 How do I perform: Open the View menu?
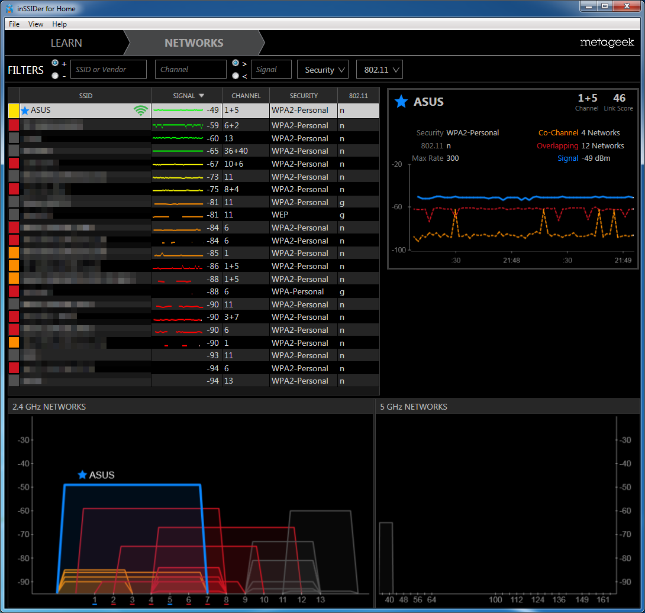[x=36, y=24]
